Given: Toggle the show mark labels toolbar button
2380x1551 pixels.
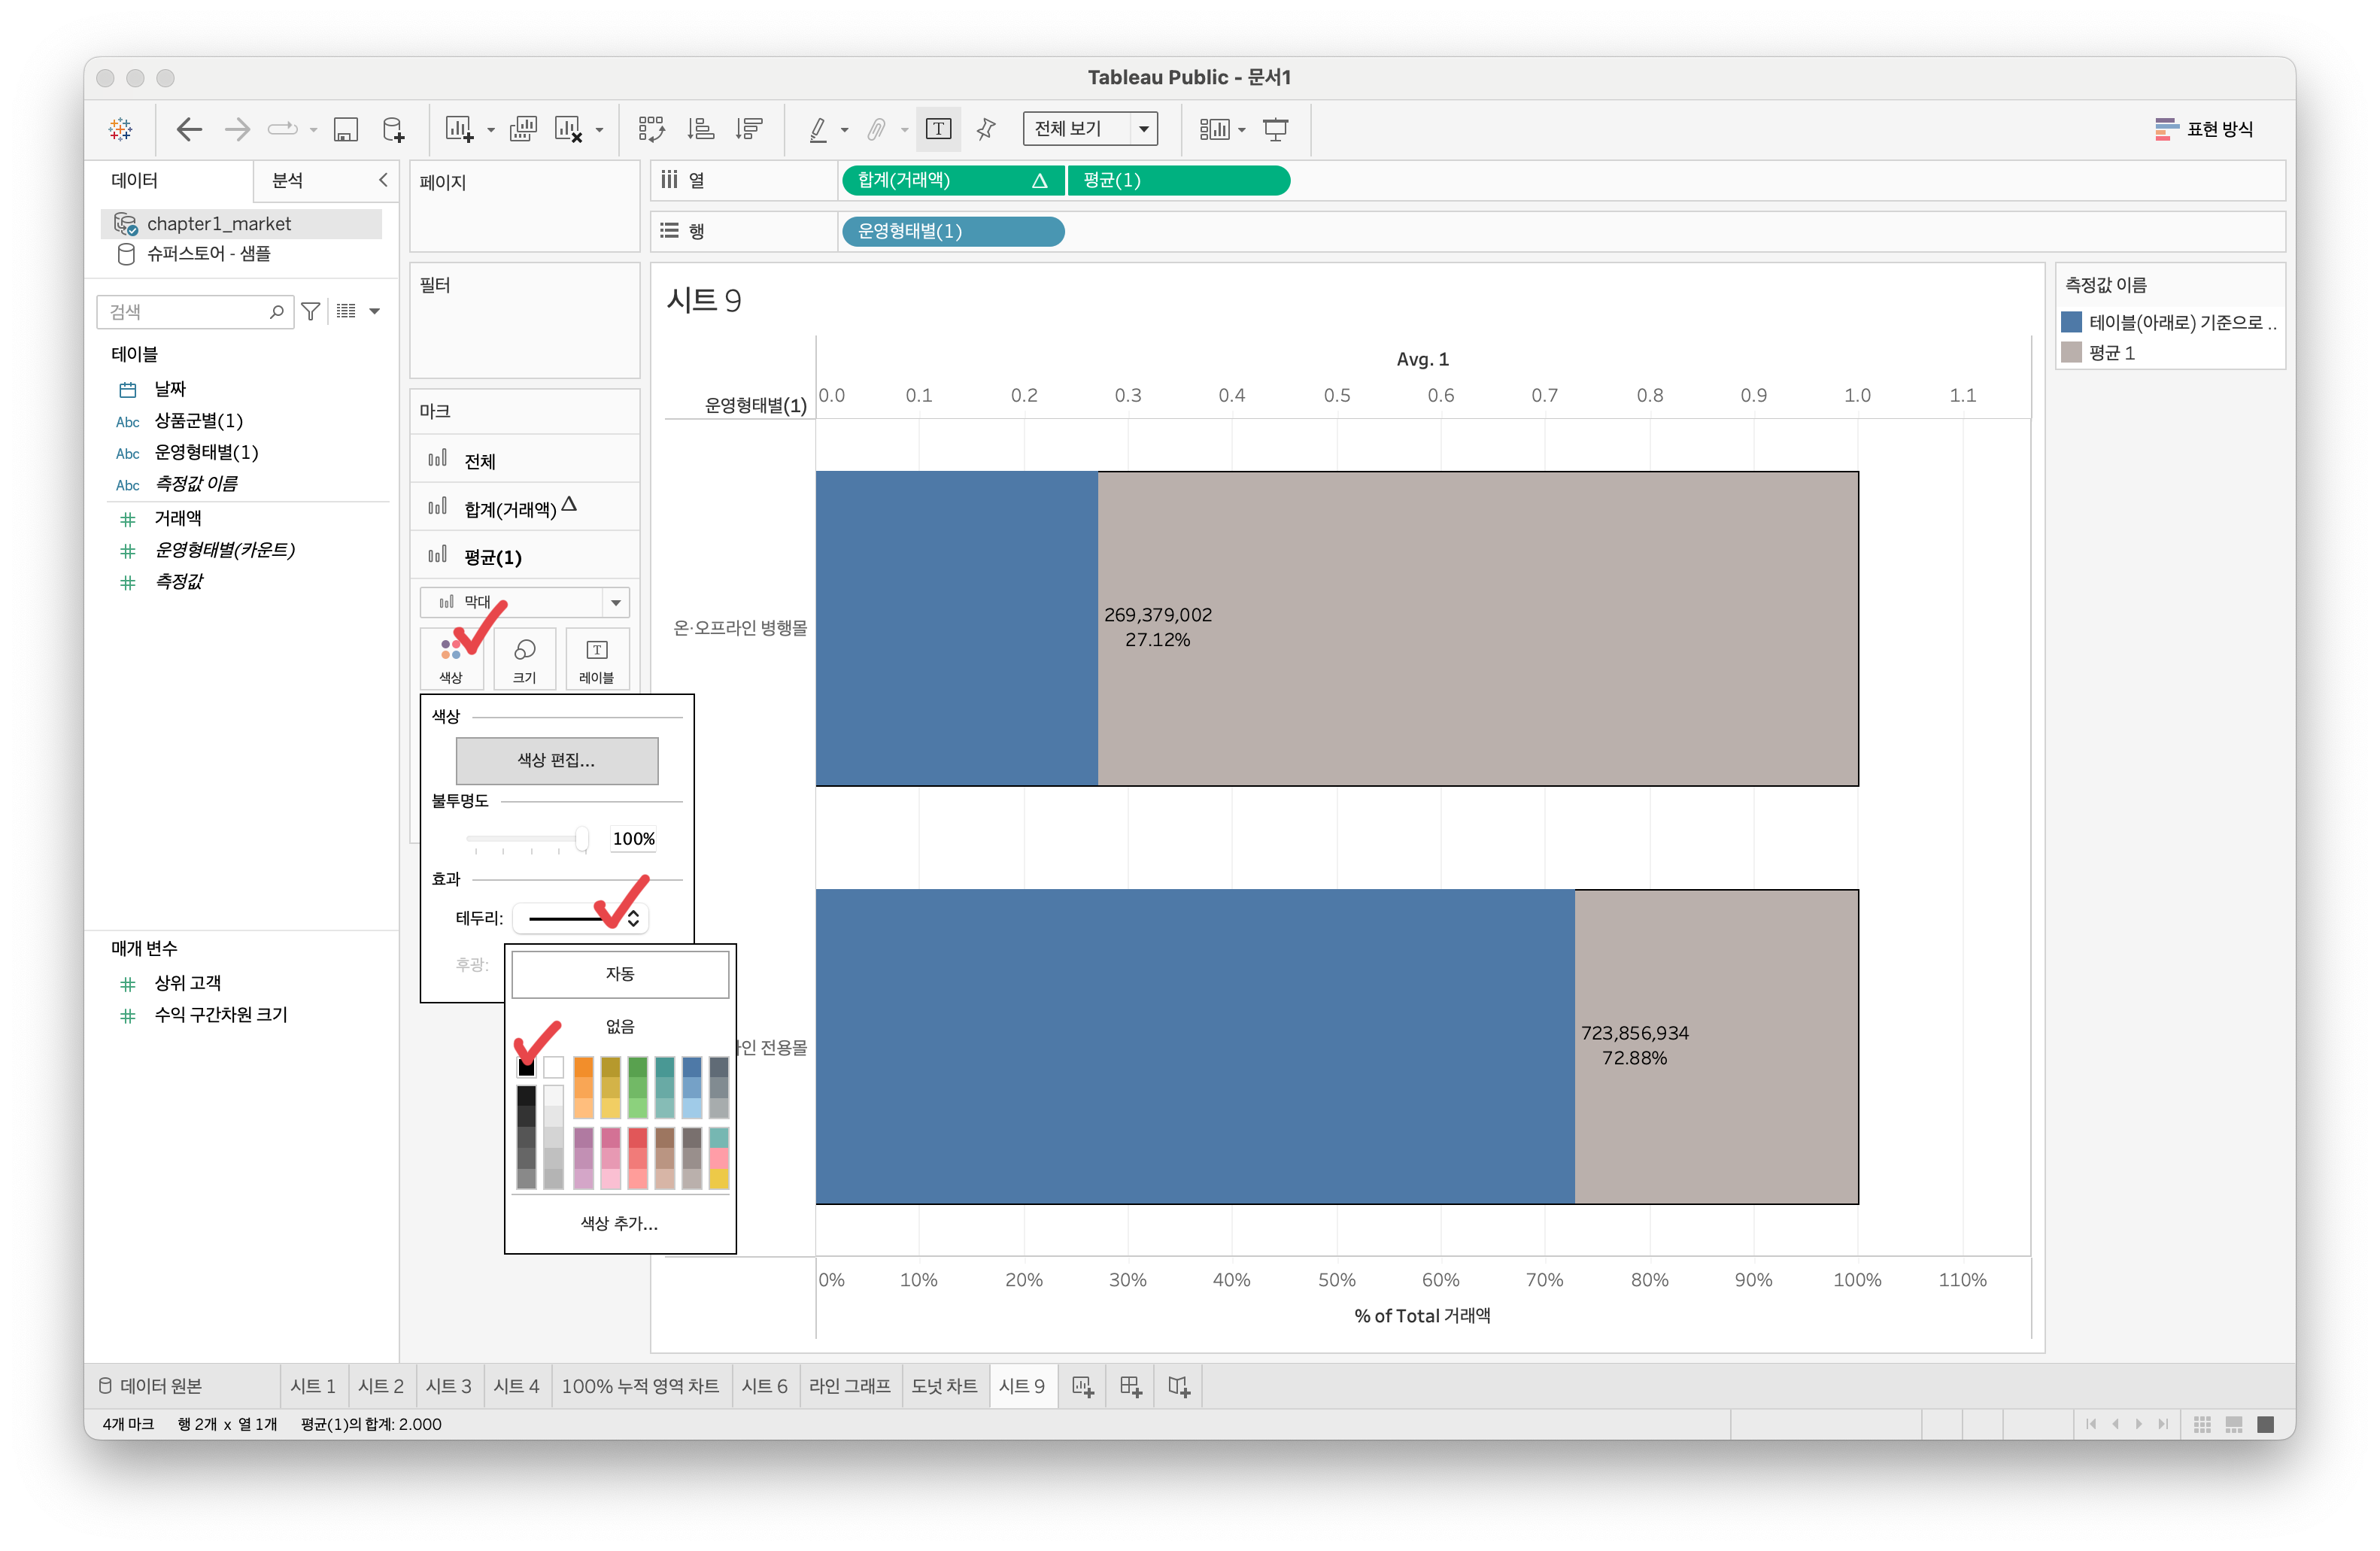Looking at the screenshot, I should [x=938, y=129].
